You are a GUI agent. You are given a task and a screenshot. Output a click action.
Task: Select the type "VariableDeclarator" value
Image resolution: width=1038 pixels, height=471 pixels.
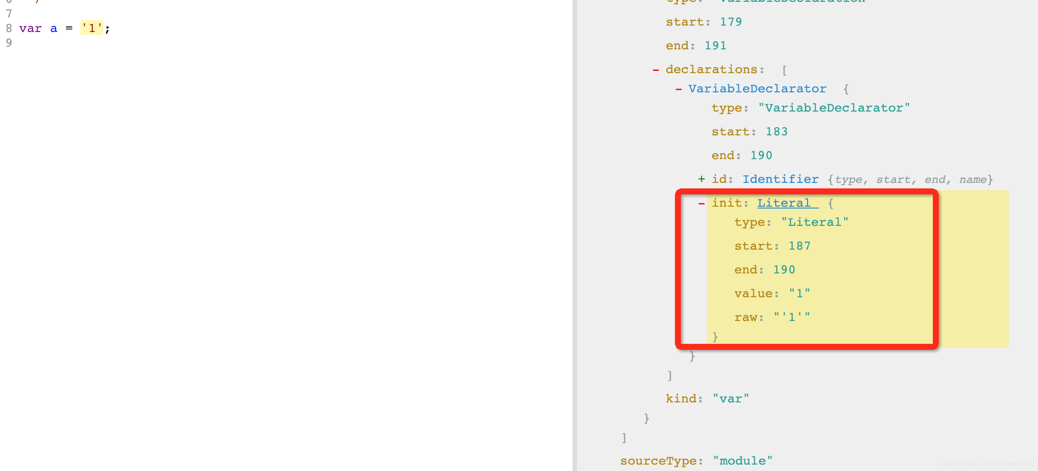point(834,108)
